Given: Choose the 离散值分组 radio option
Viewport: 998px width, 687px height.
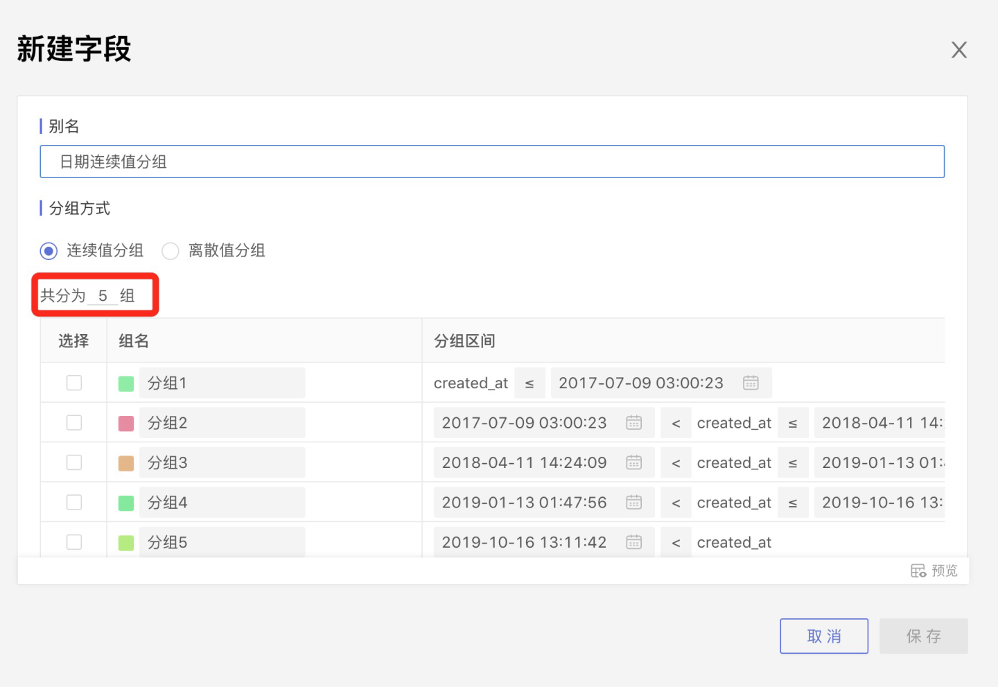Looking at the screenshot, I should click(170, 251).
